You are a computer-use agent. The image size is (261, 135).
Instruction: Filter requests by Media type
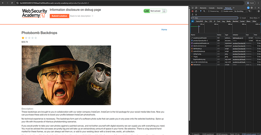(x=229, y=21)
